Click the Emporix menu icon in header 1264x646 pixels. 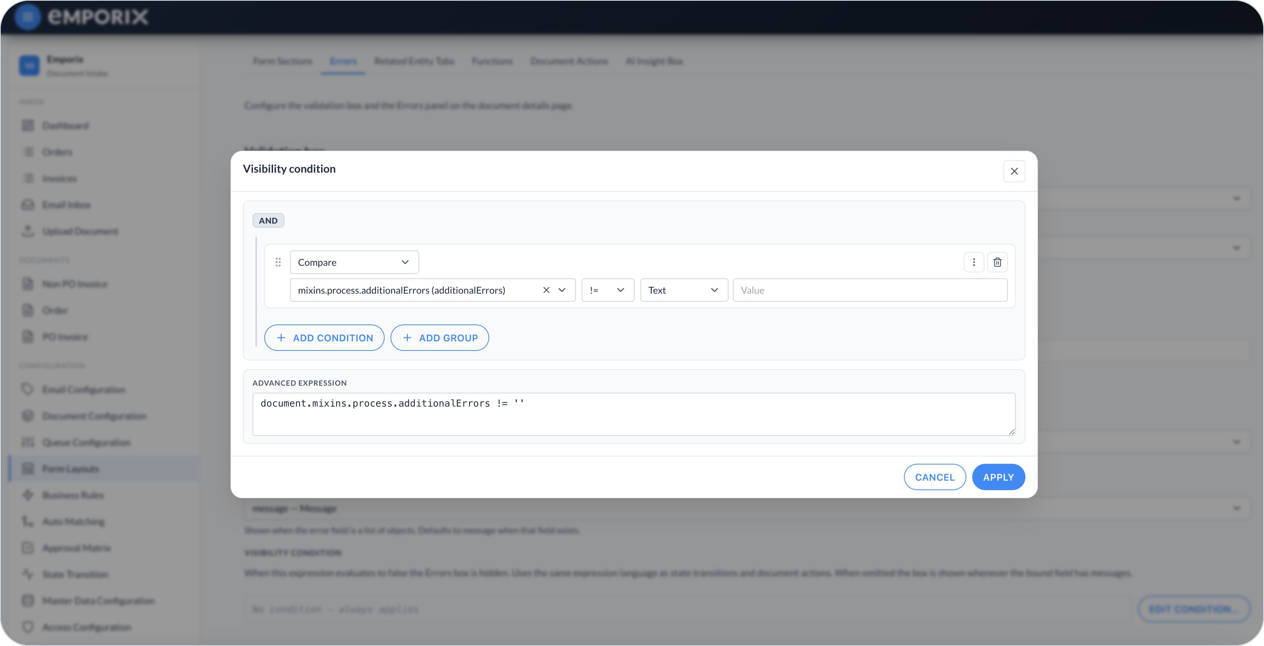point(28,16)
